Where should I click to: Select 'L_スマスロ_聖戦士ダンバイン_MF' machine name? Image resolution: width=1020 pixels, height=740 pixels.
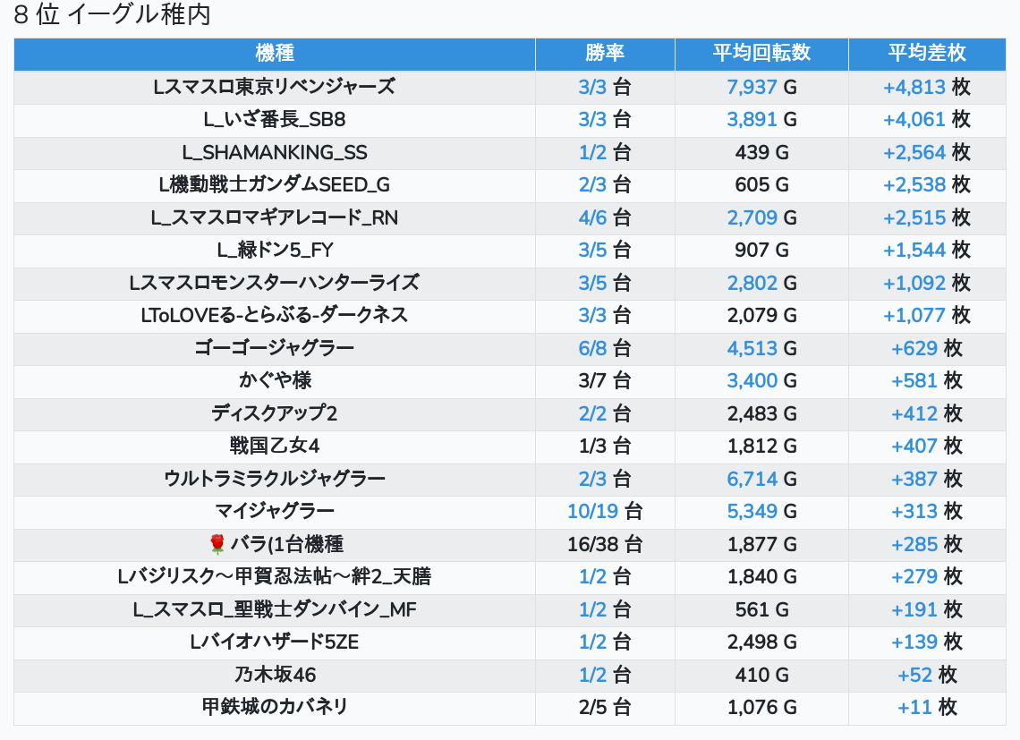[x=275, y=610]
